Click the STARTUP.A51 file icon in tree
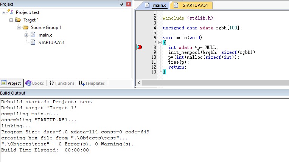Image resolution: width=289 pixels, height=162 pixels. coord(33,43)
